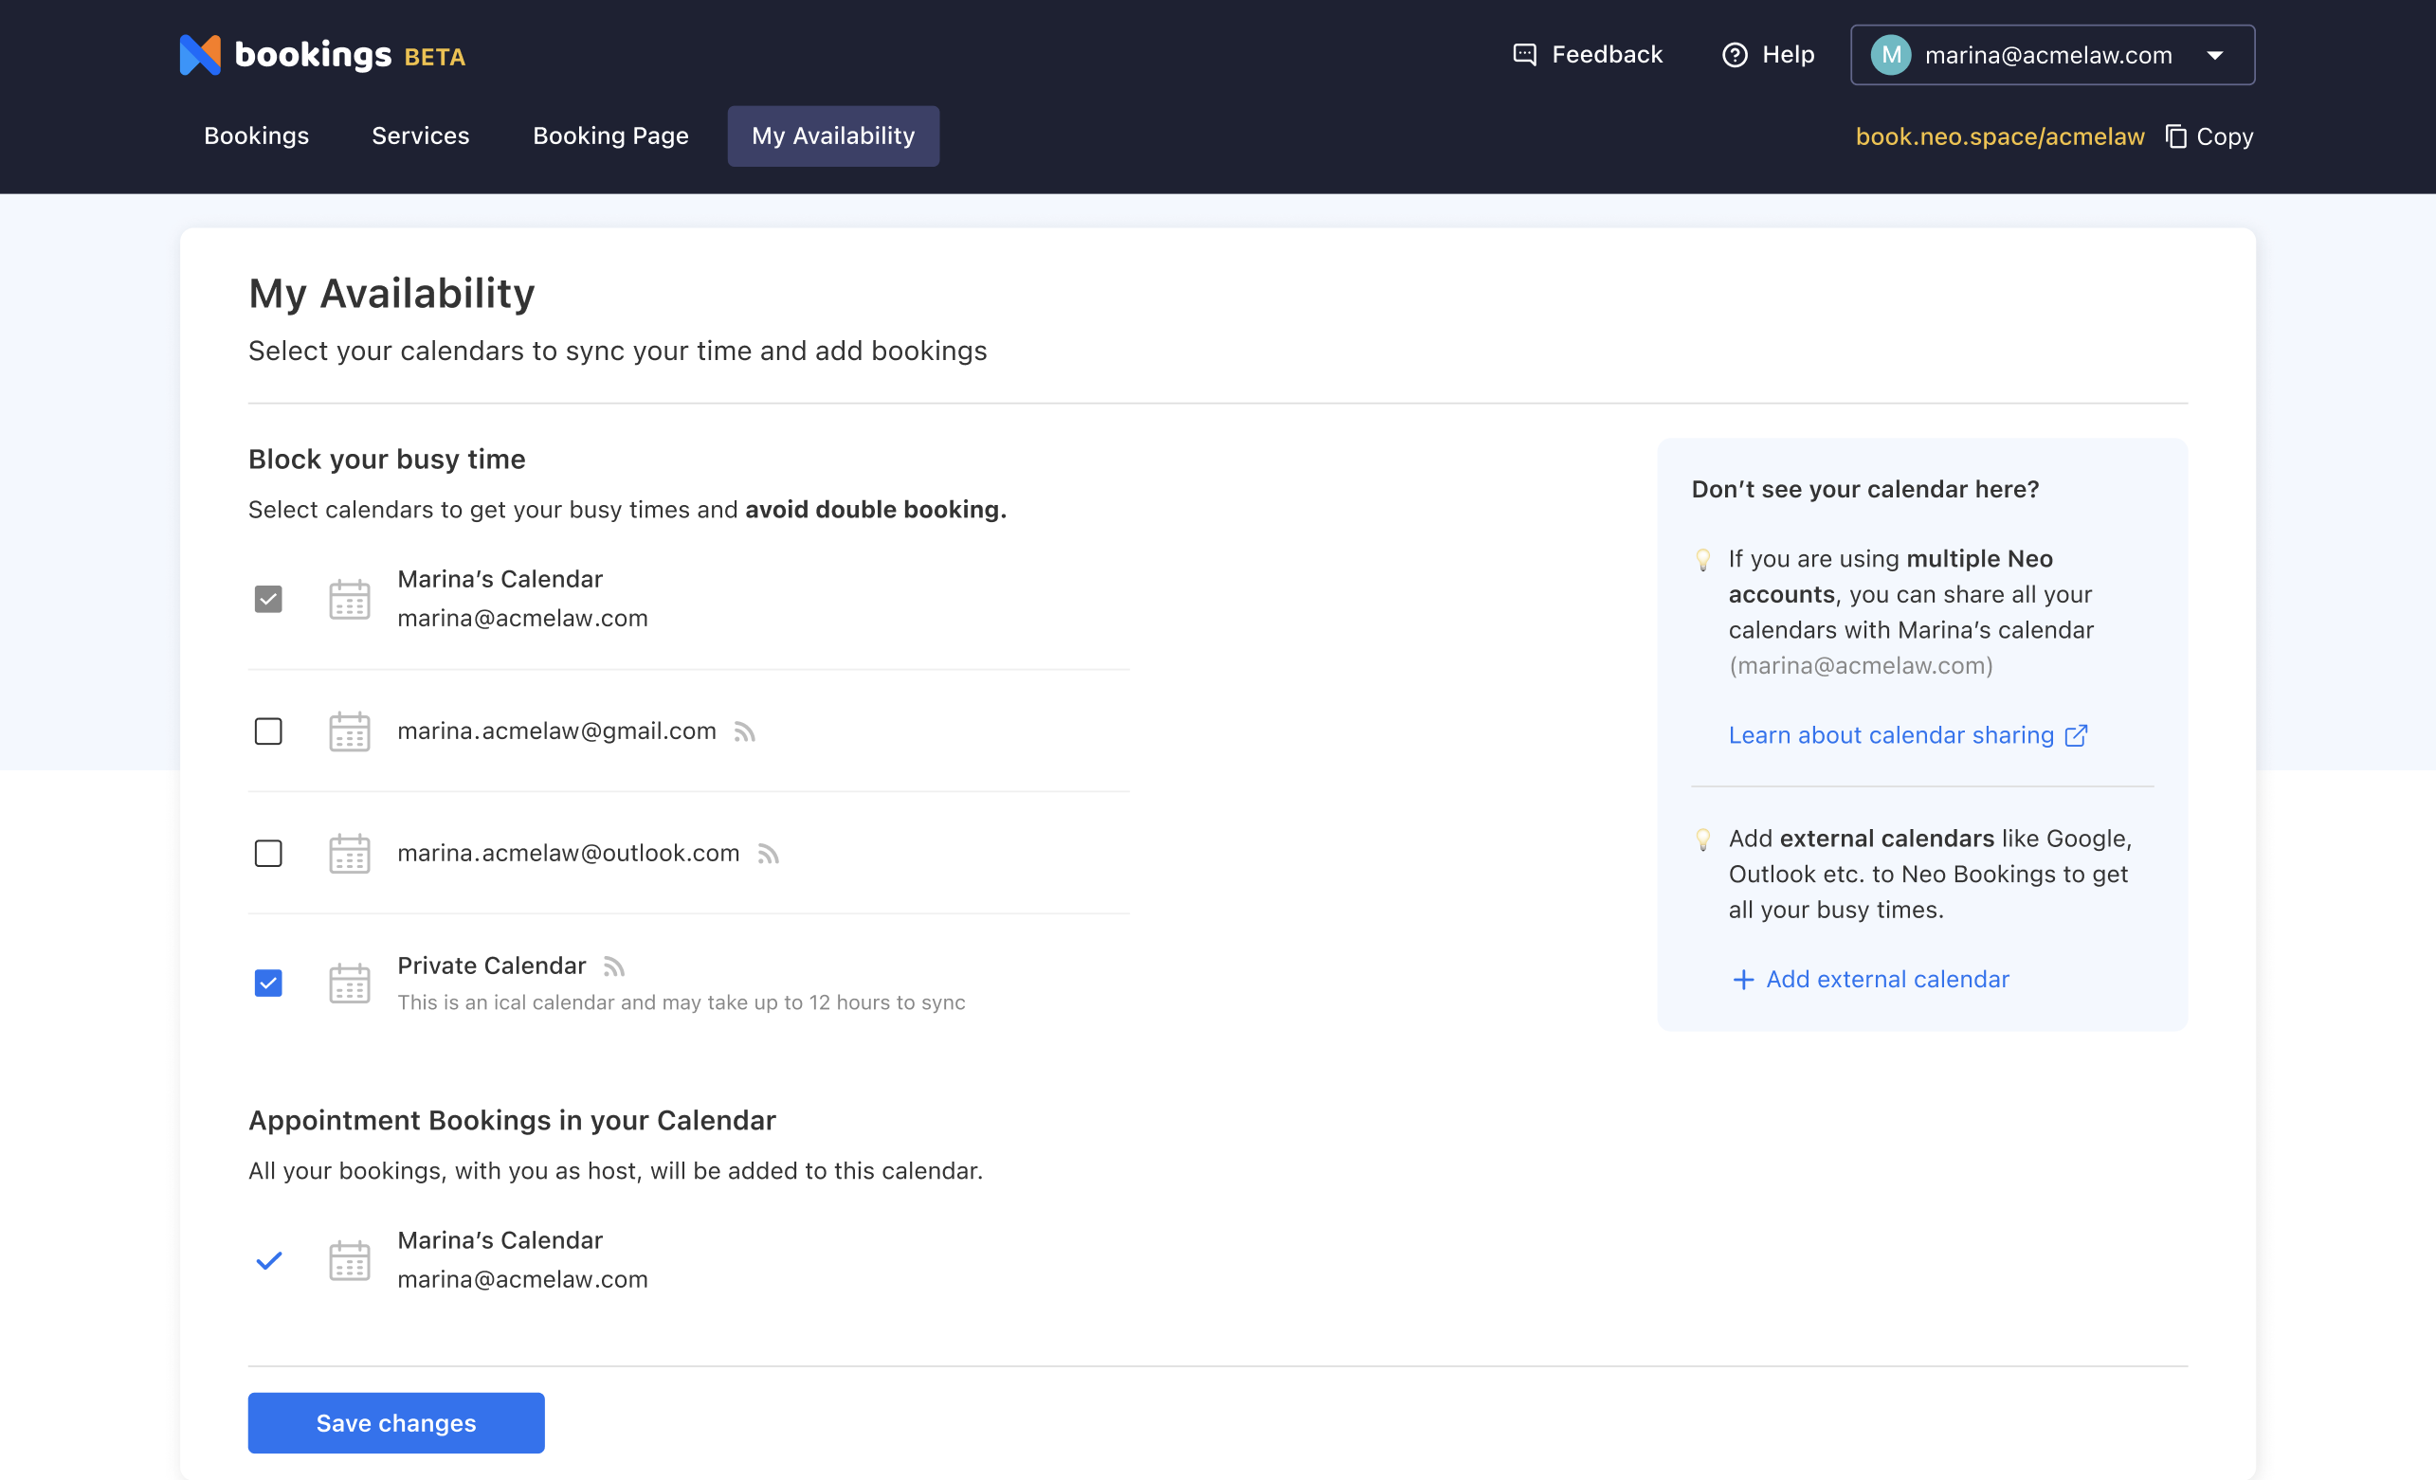Click the Neo bookings logo icon

200,54
